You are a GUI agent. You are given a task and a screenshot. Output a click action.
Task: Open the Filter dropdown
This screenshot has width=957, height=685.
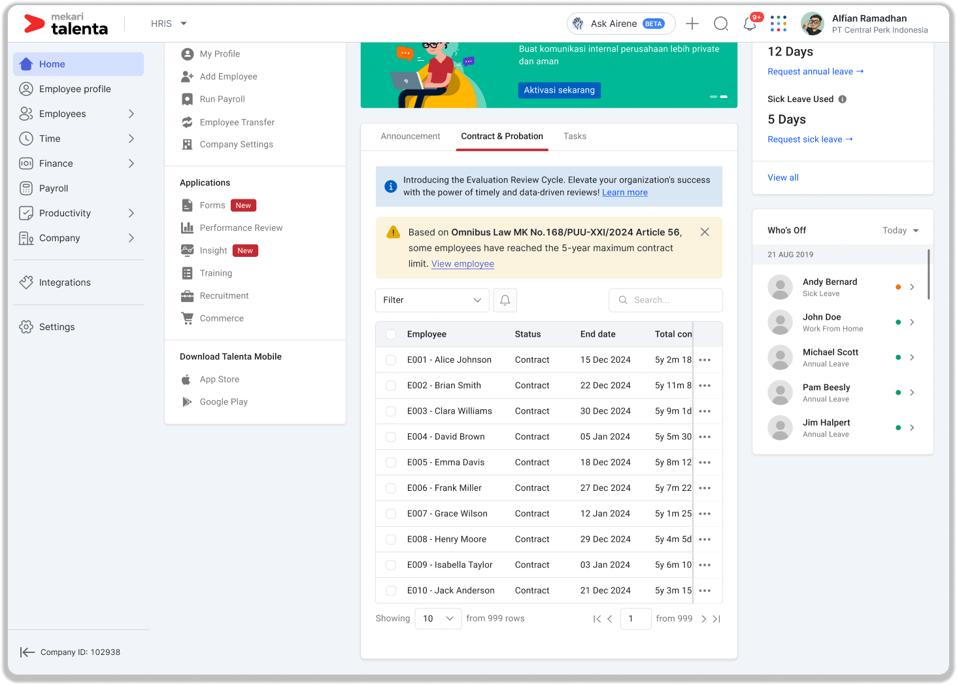pyautogui.click(x=431, y=300)
